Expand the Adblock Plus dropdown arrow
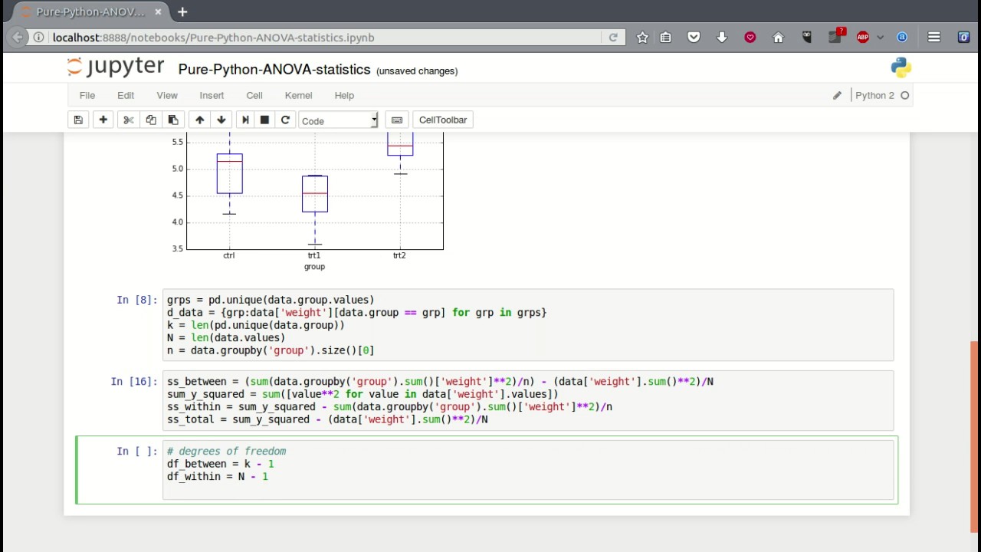The width and height of the screenshot is (981, 552). tap(880, 37)
